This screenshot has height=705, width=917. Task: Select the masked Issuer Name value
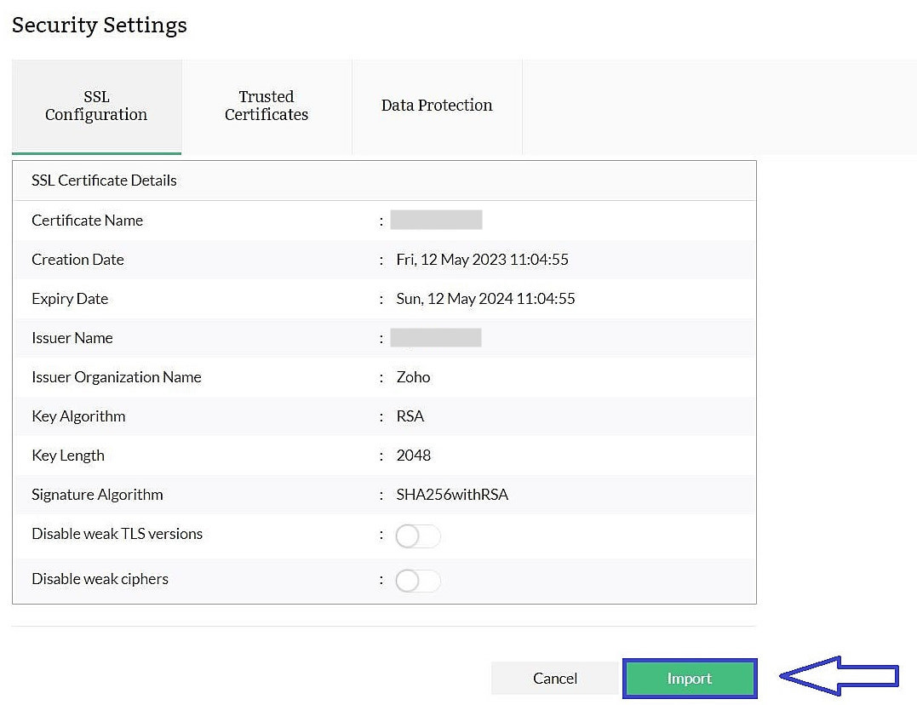tap(437, 336)
